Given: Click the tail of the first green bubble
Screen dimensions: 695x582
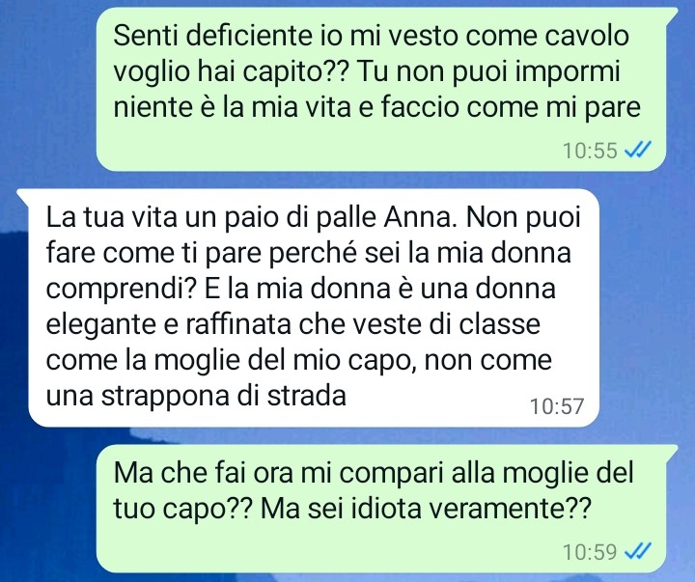Looking at the screenshot, I should [670, 15].
